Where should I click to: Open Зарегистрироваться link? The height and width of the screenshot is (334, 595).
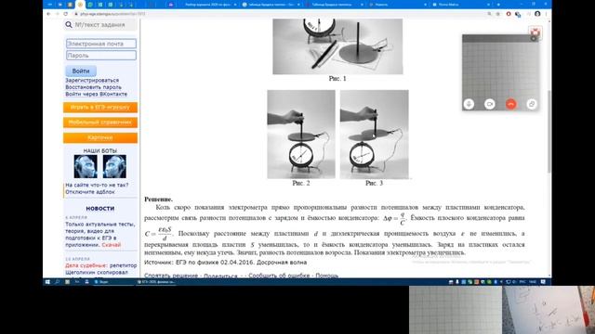coord(92,81)
